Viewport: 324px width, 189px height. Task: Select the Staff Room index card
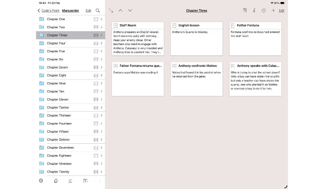tap(138, 38)
